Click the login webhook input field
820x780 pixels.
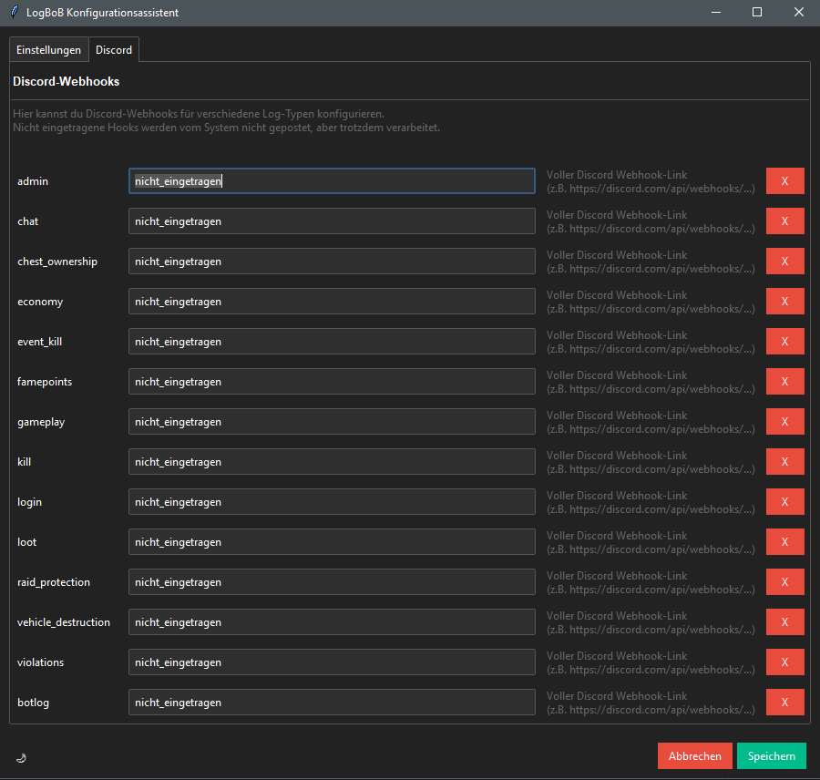[x=332, y=502]
